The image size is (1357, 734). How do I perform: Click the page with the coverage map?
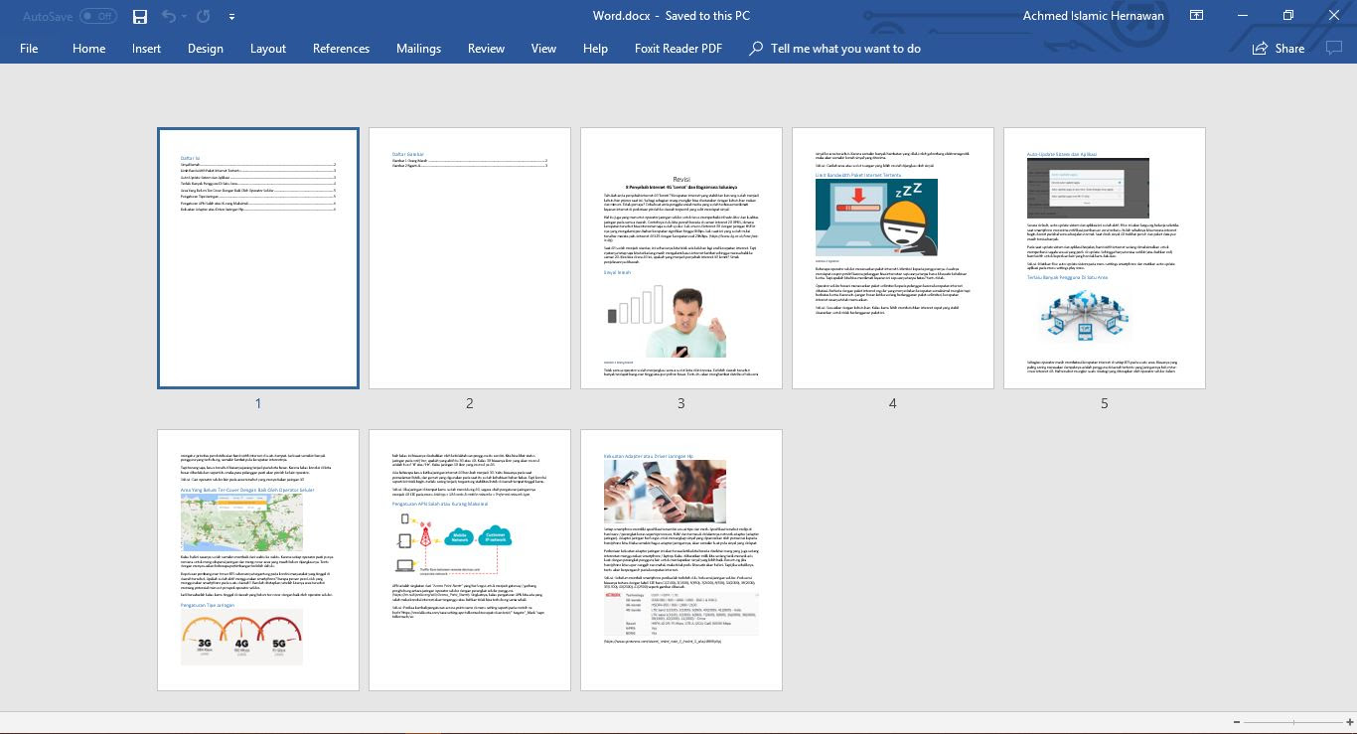[x=258, y=560]
